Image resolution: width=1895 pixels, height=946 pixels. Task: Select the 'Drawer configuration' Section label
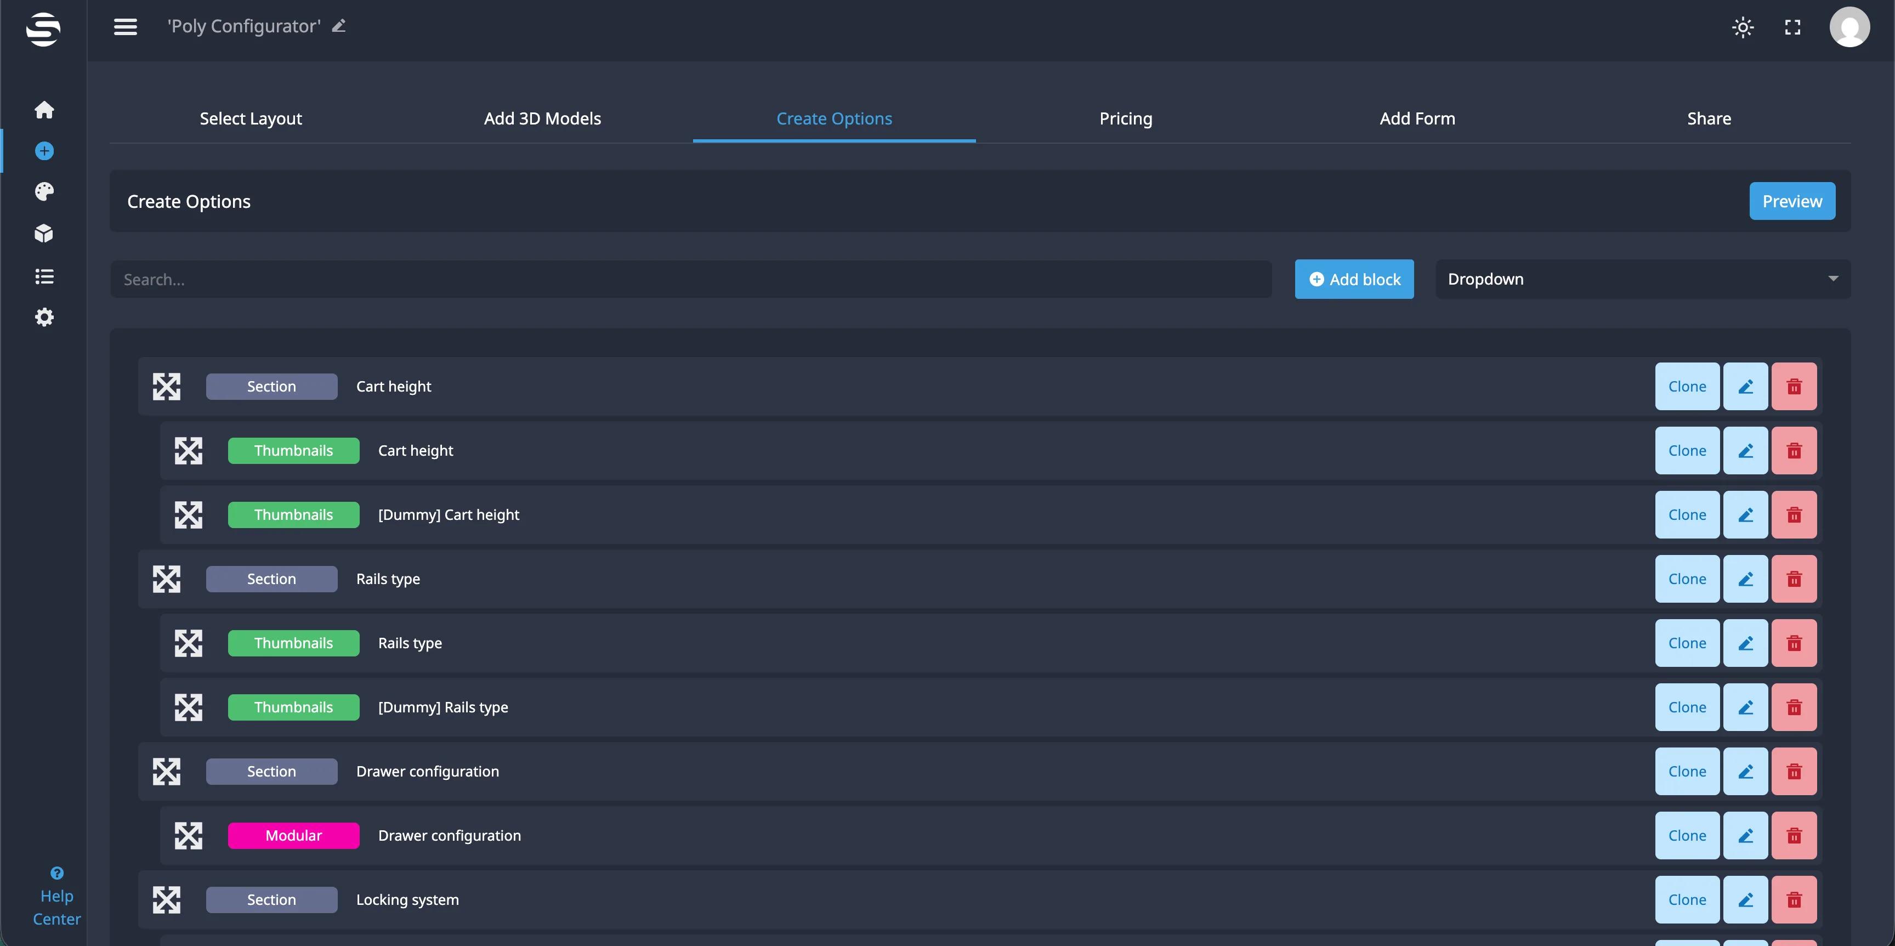click(427, 772)
